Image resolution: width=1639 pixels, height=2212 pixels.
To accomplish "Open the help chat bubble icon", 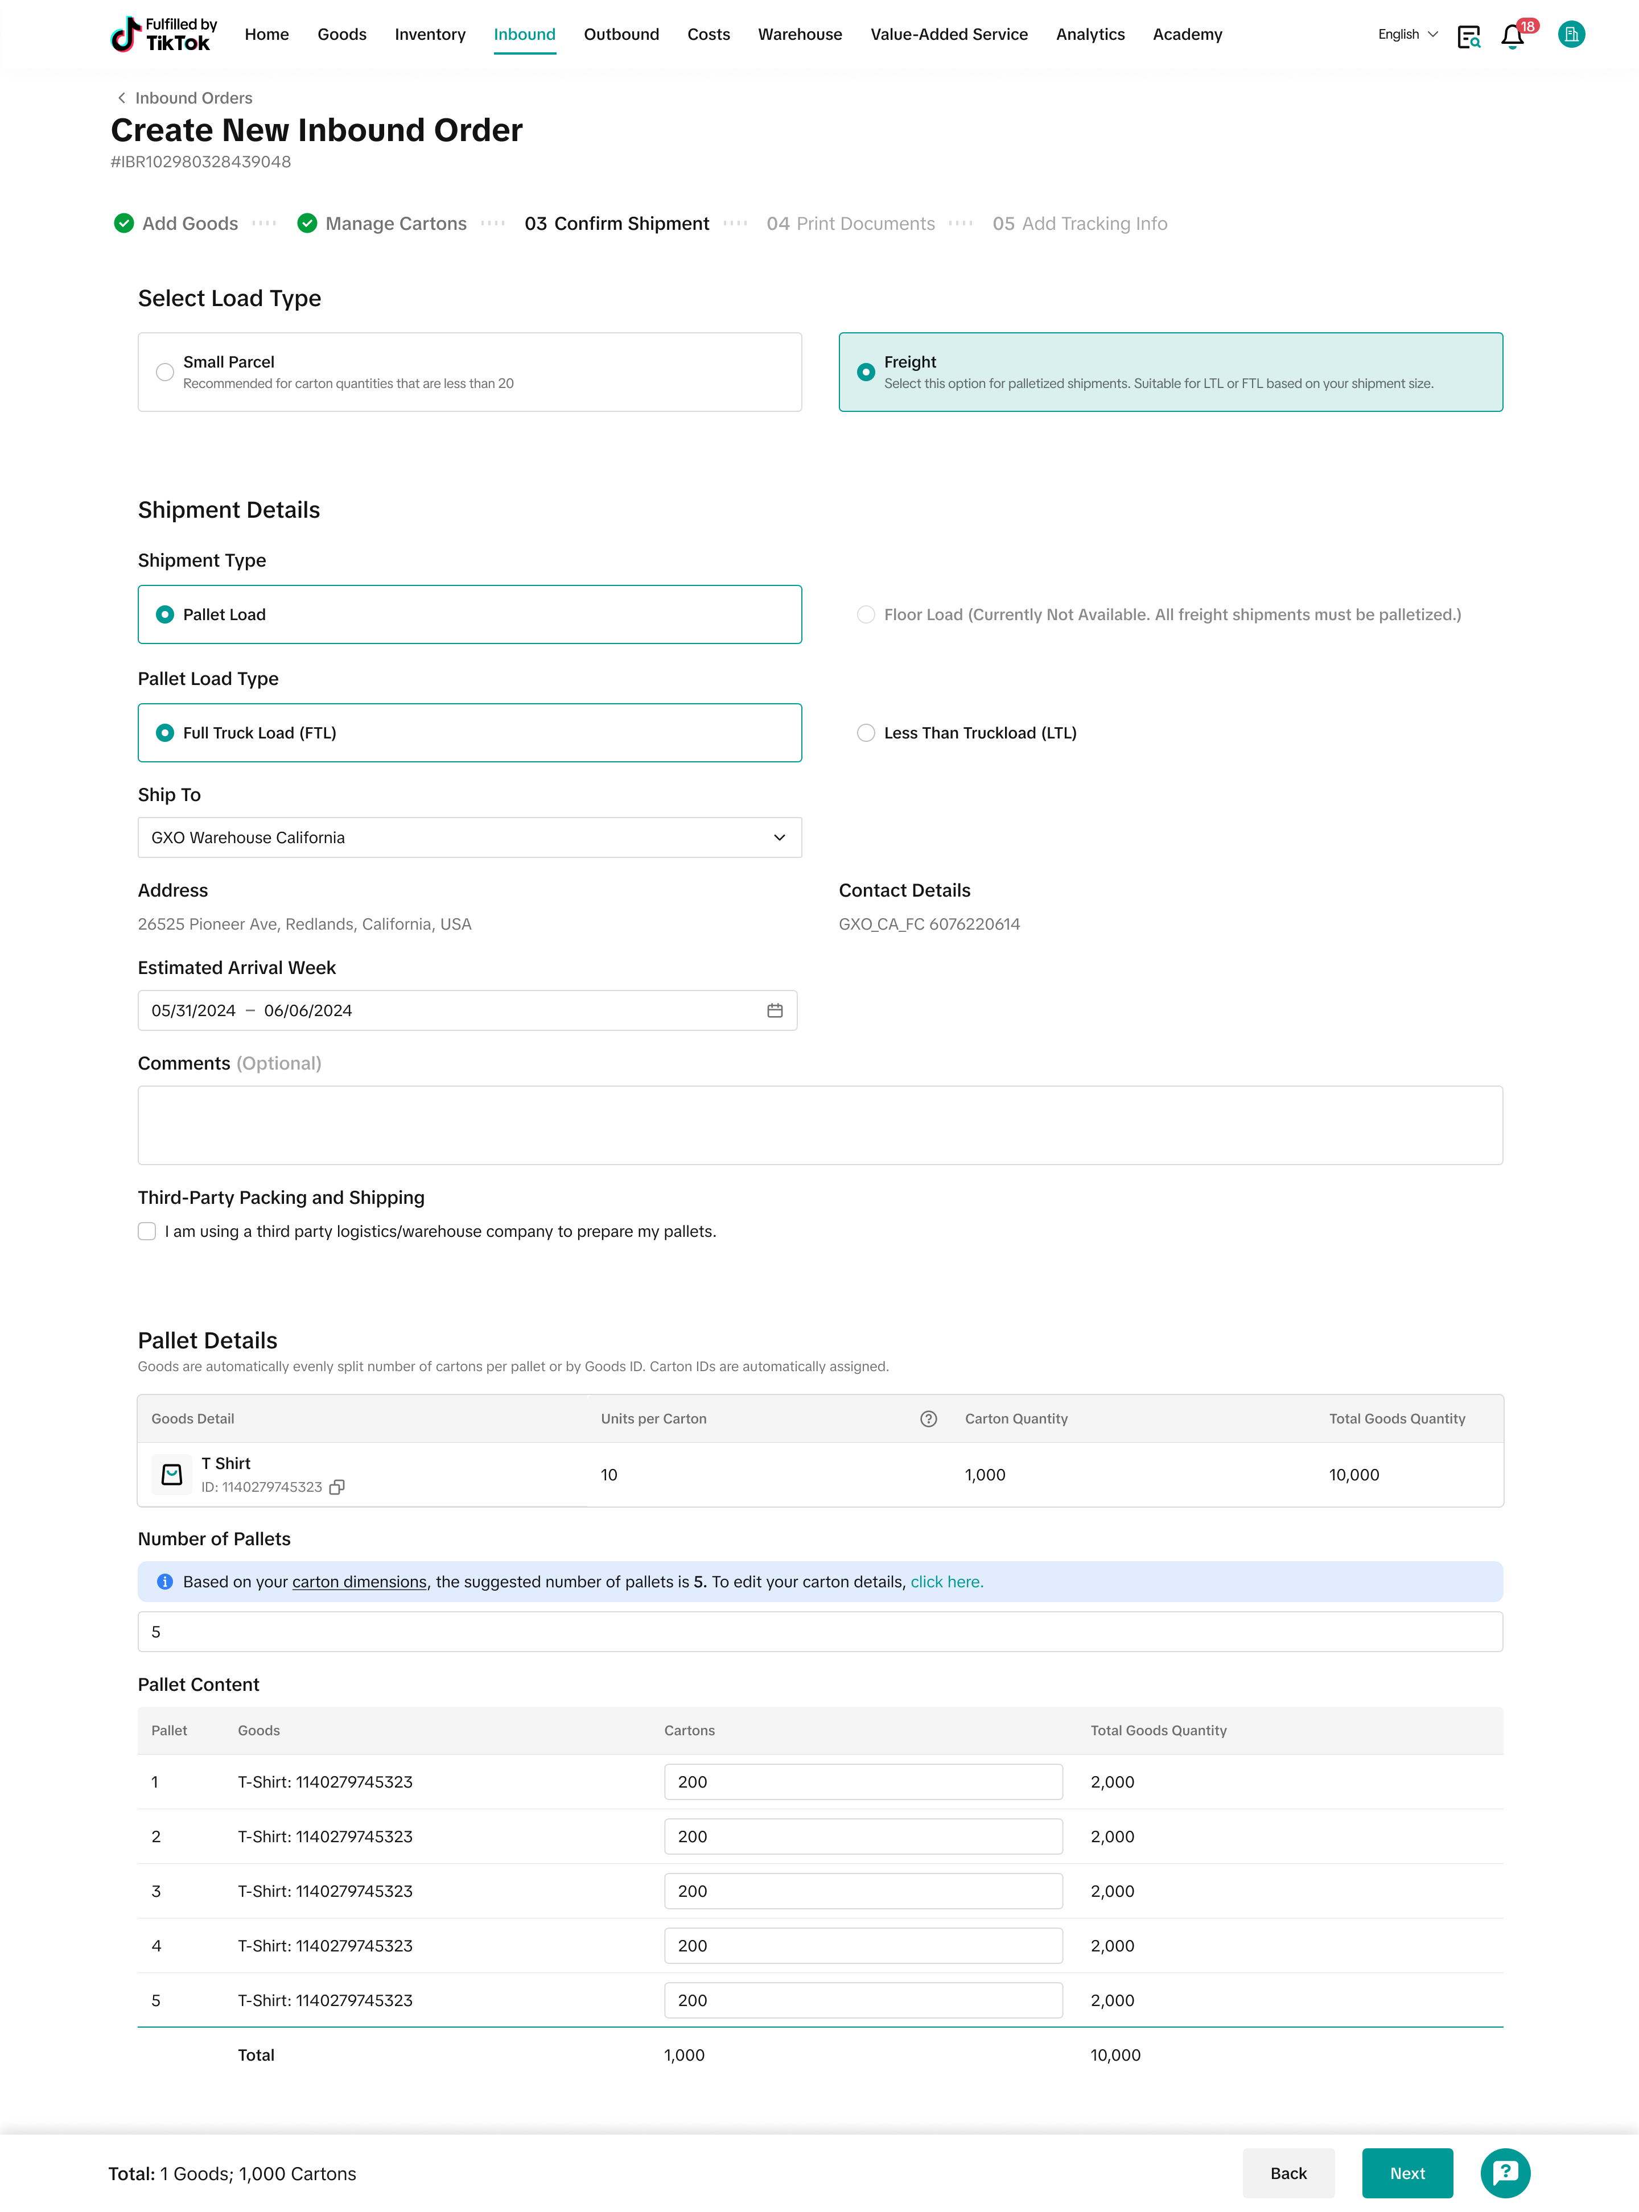I will pyautogui.click(x=1504, y=2172).
